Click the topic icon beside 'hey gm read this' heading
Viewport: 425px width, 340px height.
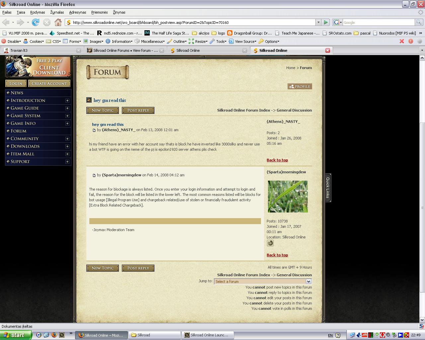pos(89,100)
